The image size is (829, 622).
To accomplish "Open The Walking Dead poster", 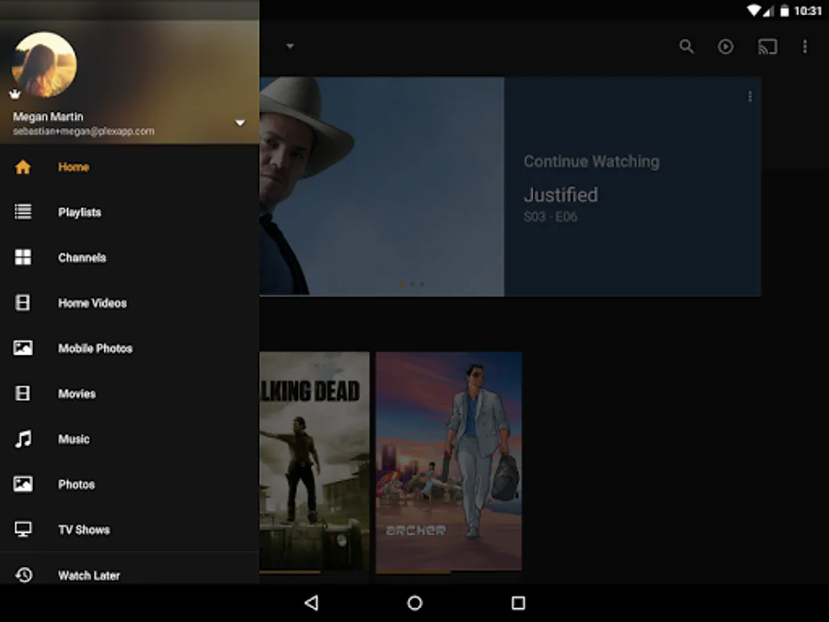I will tap(314, 462).
